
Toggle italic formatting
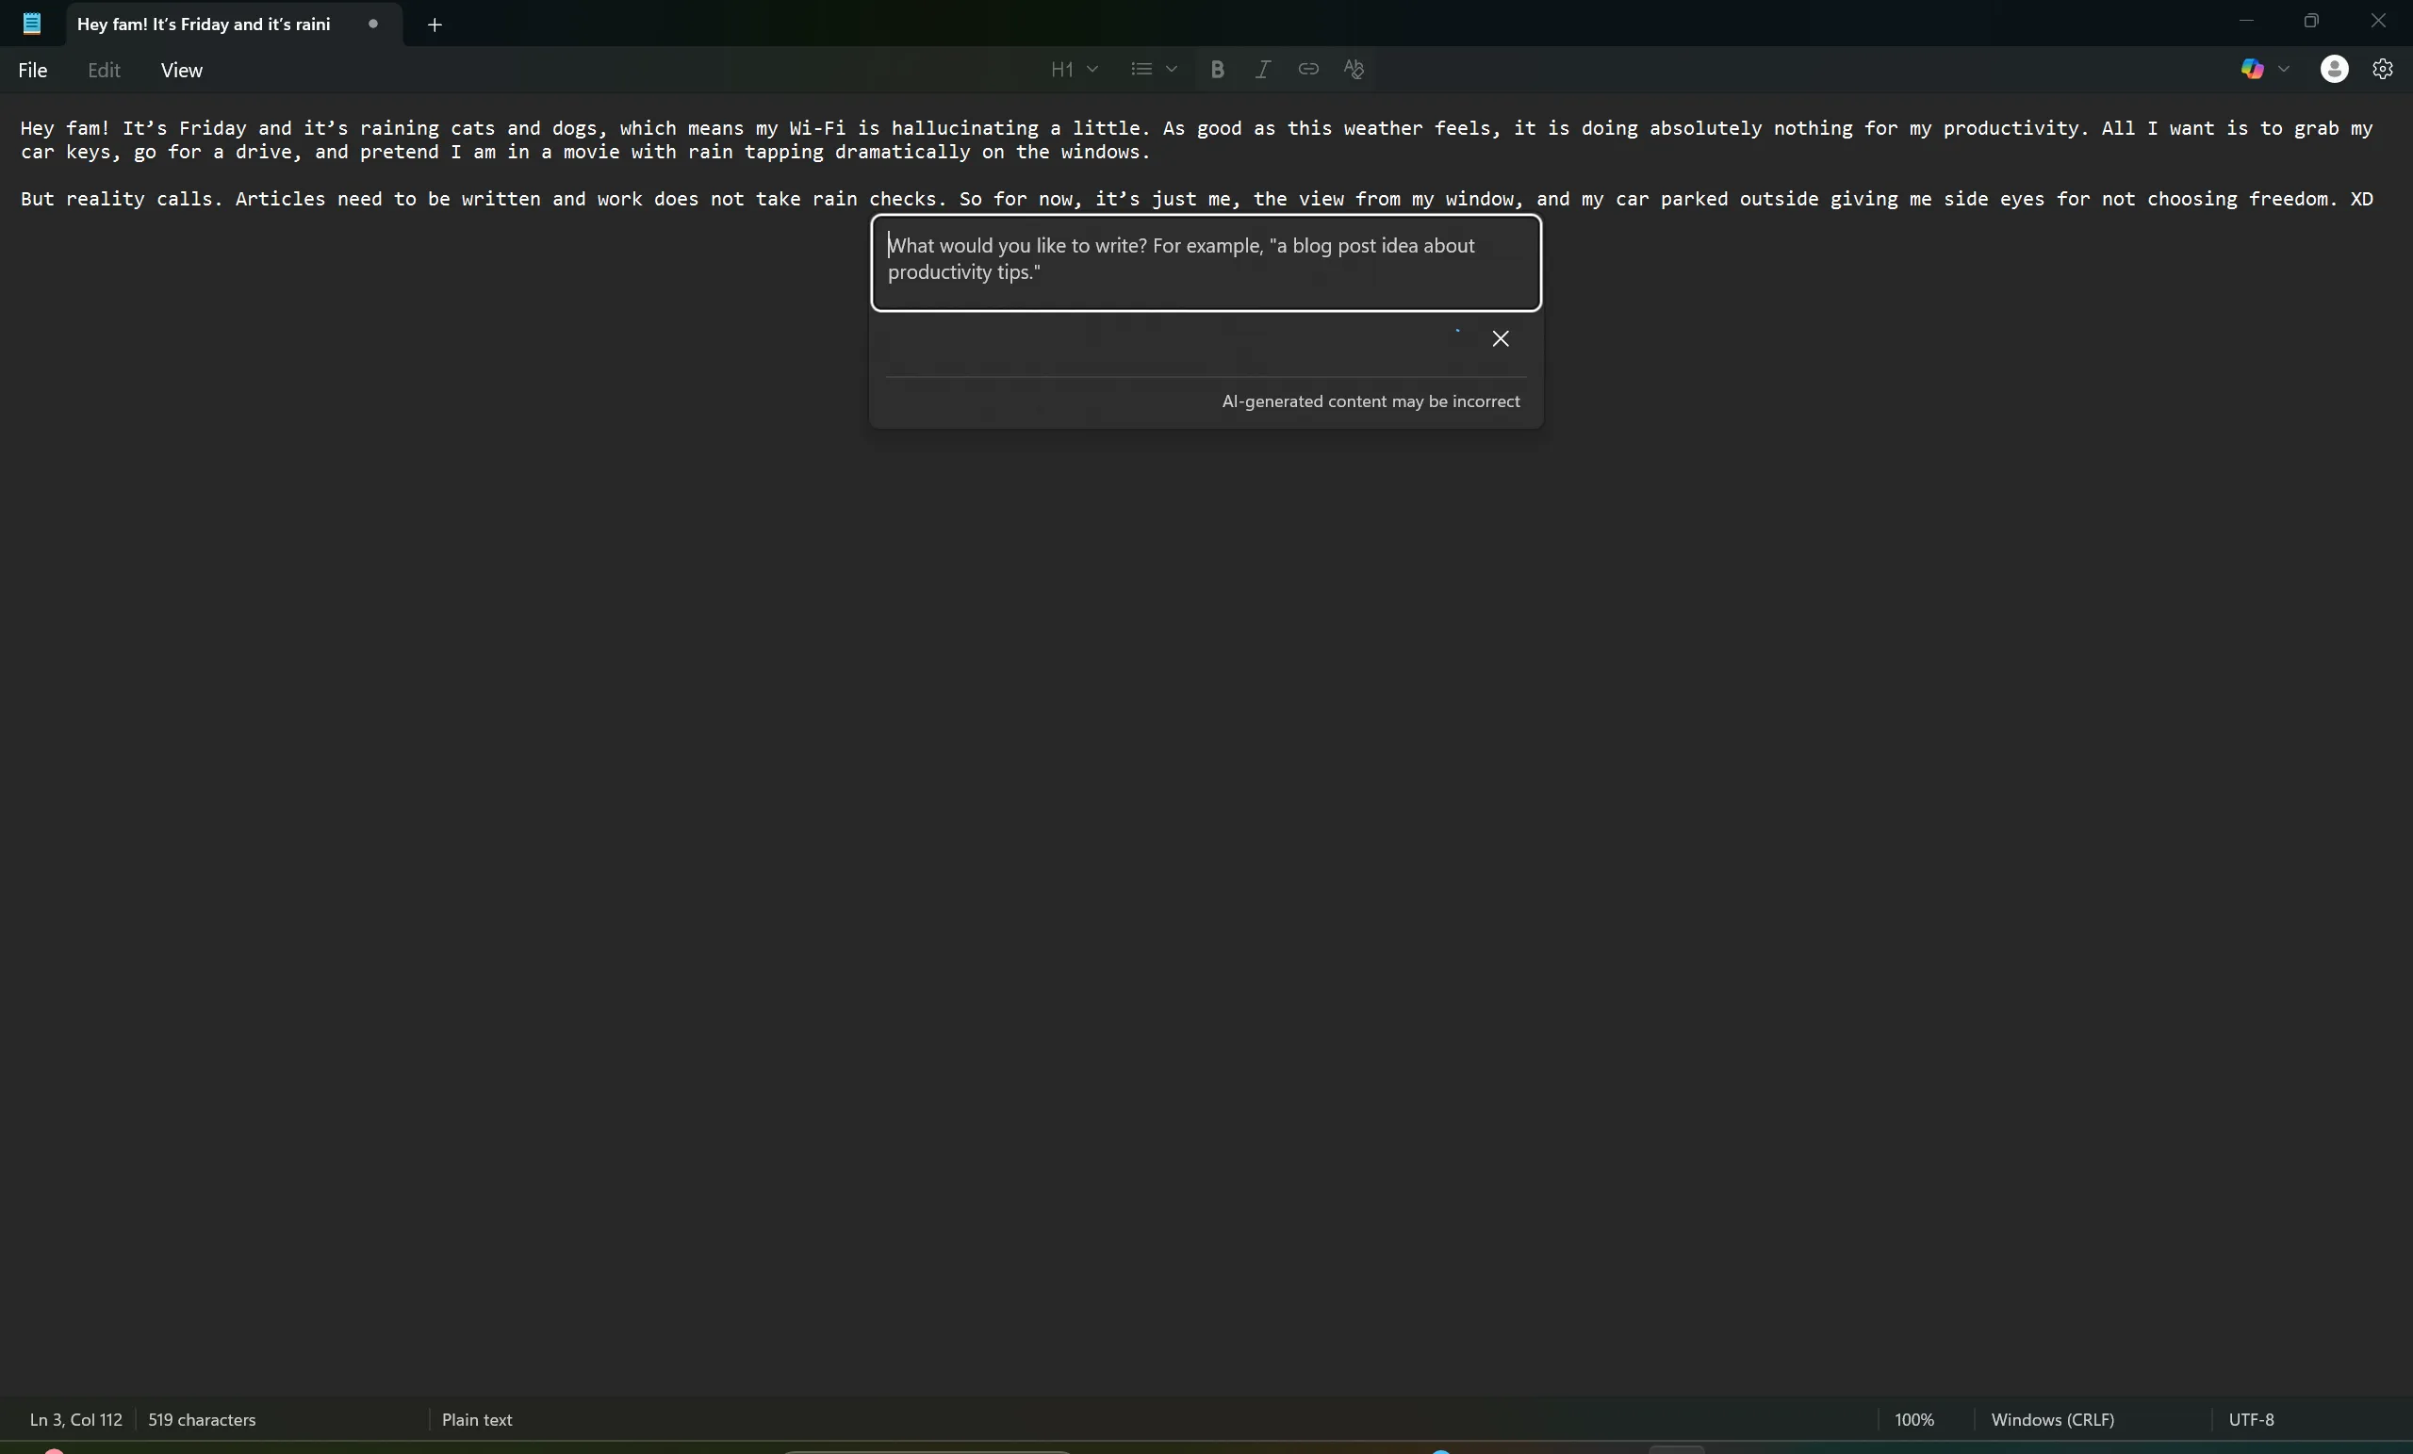coord(1262,69)
